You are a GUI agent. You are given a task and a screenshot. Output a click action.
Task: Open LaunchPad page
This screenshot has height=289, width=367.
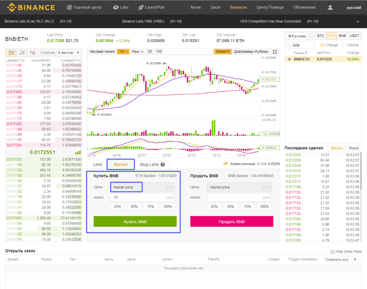point(152,7)
